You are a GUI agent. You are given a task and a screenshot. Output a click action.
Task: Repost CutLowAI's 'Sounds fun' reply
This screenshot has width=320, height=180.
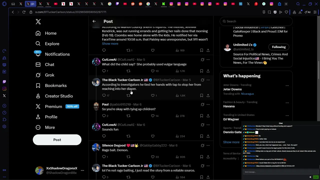pos(128,136)
